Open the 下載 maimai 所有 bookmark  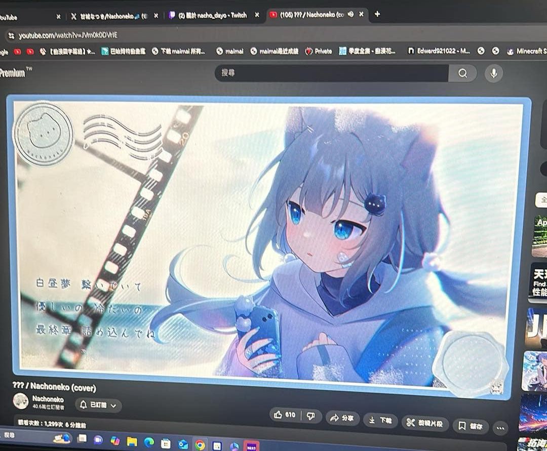click(178, 51)
